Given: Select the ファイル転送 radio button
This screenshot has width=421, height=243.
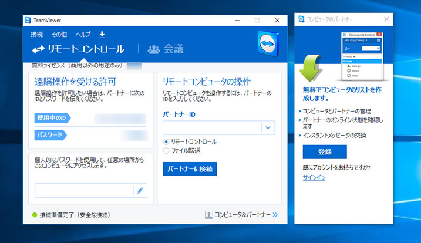Looking at the screenshot, I should tap(166, 151).
